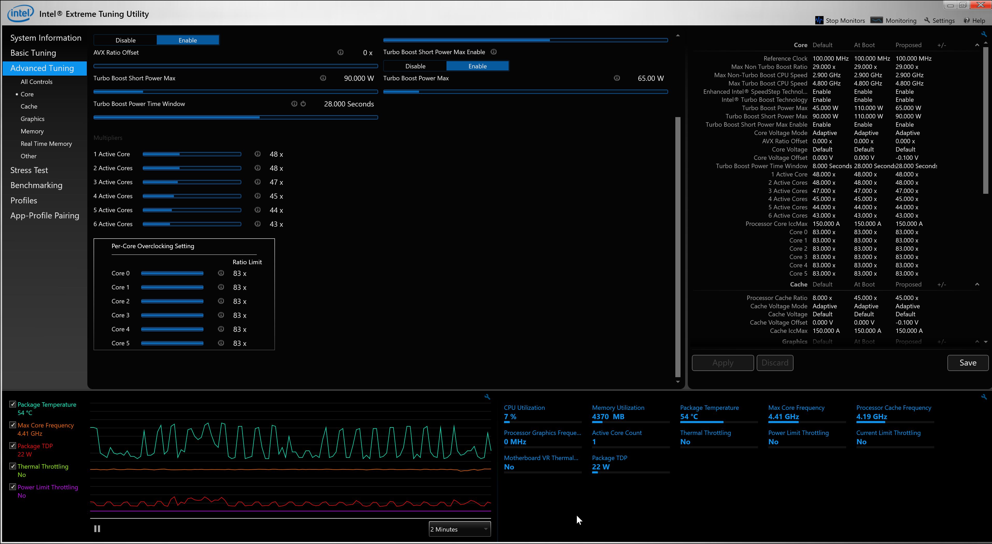Click the Save button
Viewport: 992px width, 544px height.
(968, 363)
